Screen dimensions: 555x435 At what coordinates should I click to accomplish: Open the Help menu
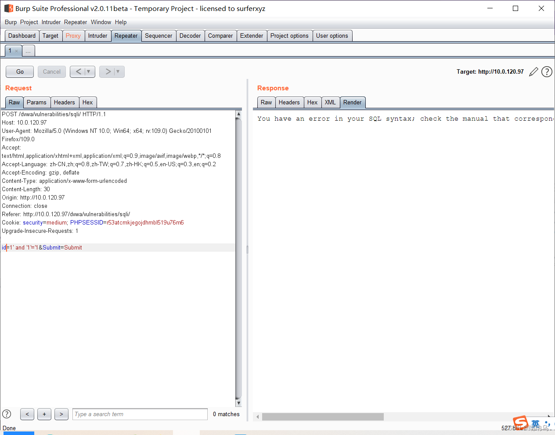pos(121,22)
